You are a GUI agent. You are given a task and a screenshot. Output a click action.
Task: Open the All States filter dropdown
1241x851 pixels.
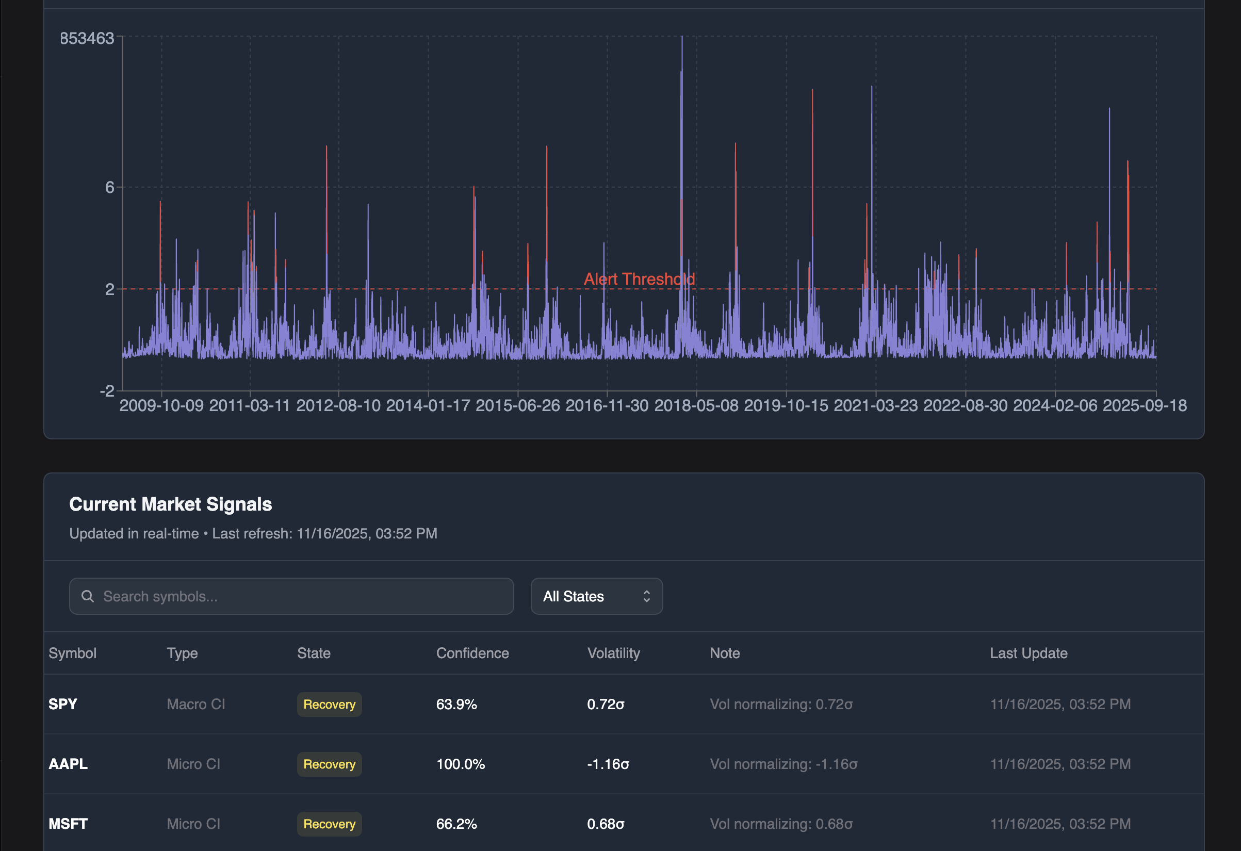596,596
